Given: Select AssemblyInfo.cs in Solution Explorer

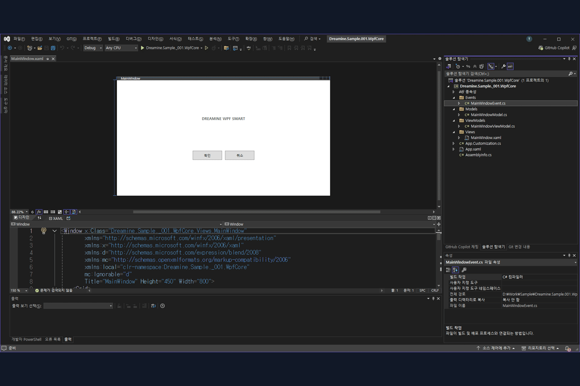Looking at the screenshot, I should [478, 155].
